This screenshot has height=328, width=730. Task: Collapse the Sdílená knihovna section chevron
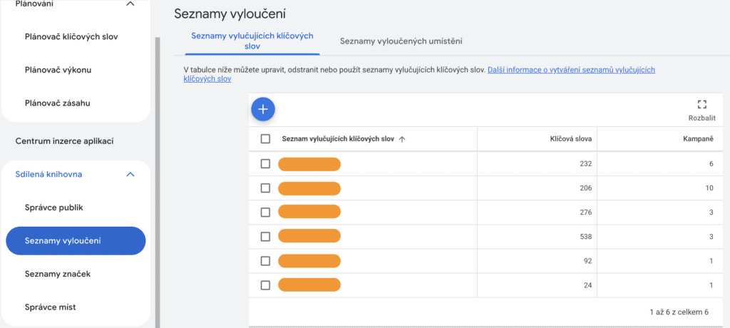[130, 174]
